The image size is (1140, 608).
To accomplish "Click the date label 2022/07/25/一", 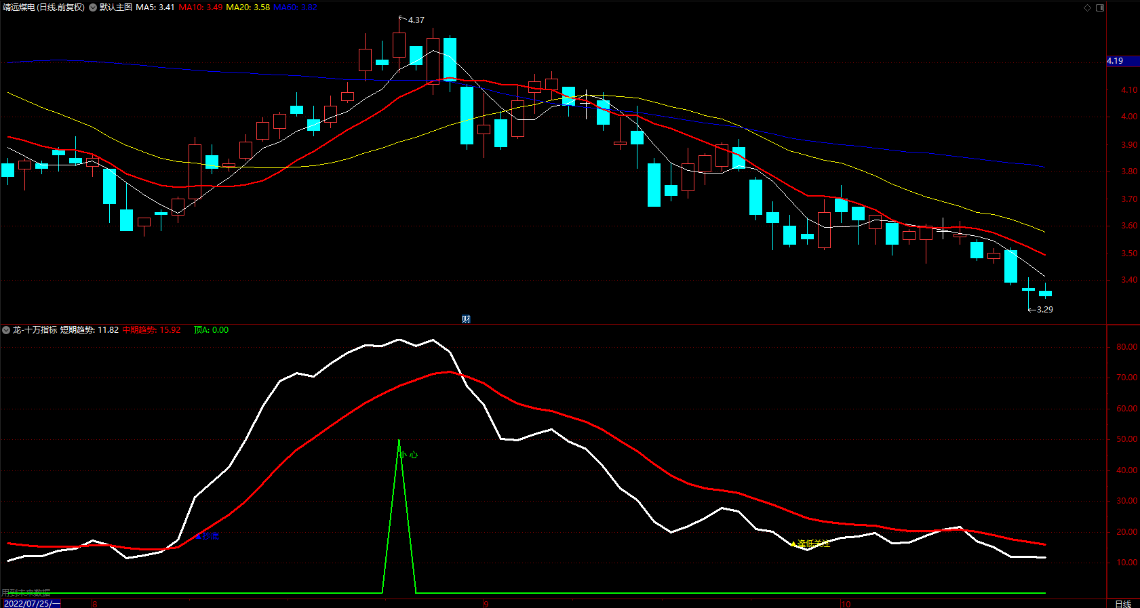I will coord(32,603).
